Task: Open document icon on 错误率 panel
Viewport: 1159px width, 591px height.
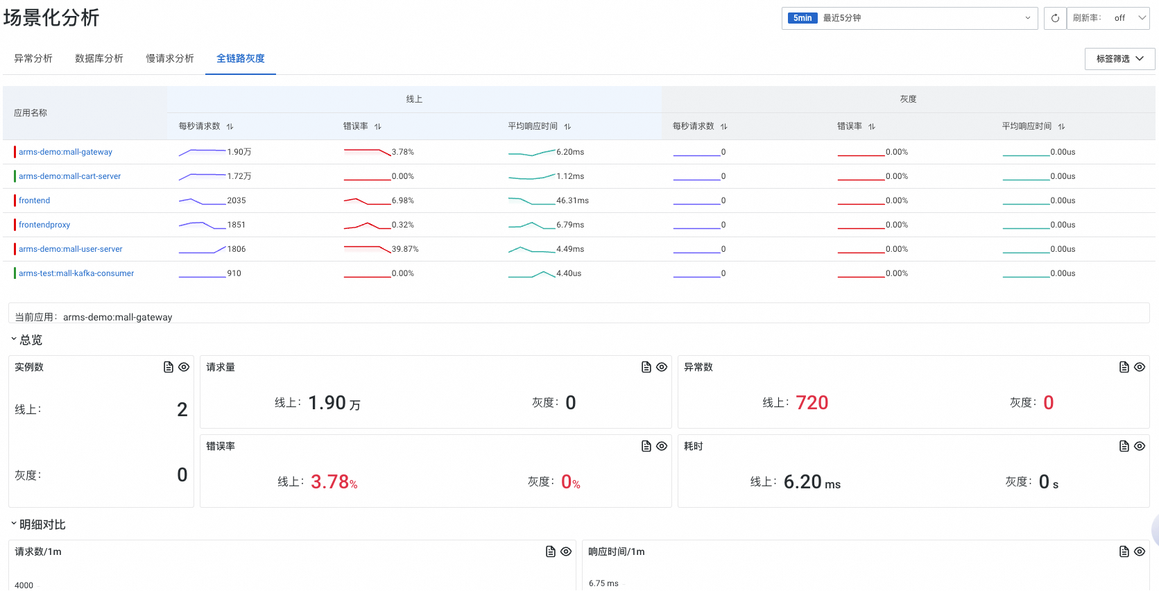Action: pyautogui.click(x=646, y=446)
